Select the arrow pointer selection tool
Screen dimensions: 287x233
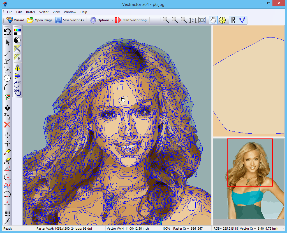tap(8, 43)
